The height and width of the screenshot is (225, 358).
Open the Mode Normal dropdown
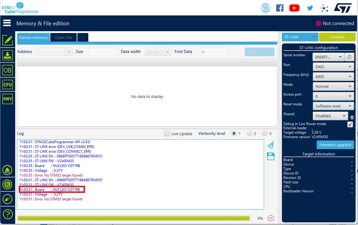coord(333,86)
